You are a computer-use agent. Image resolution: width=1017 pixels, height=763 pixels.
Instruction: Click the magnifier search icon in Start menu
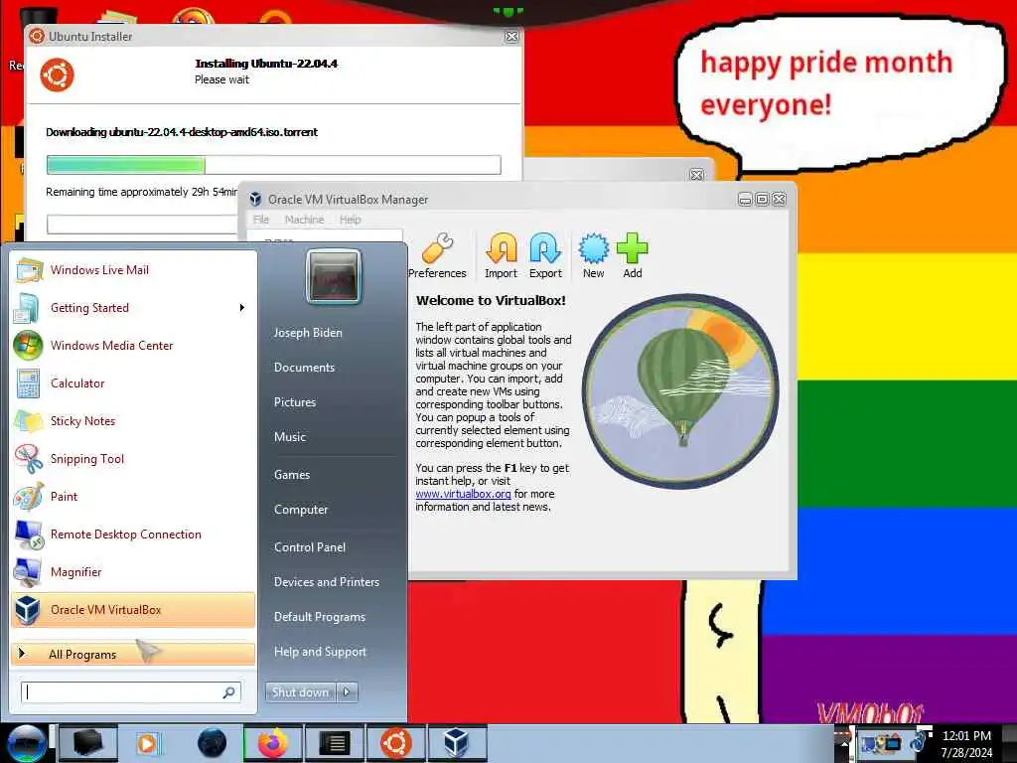click(229, 692)
